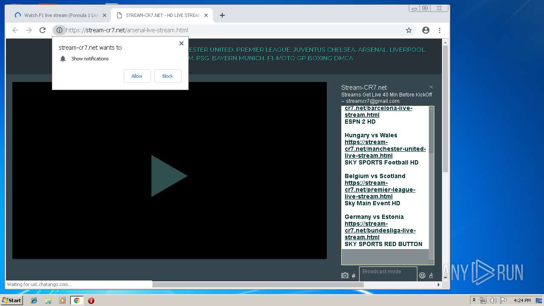
Task: Switch to STREAM-CR7.NET tab
Action: click(x=161, y=15)
